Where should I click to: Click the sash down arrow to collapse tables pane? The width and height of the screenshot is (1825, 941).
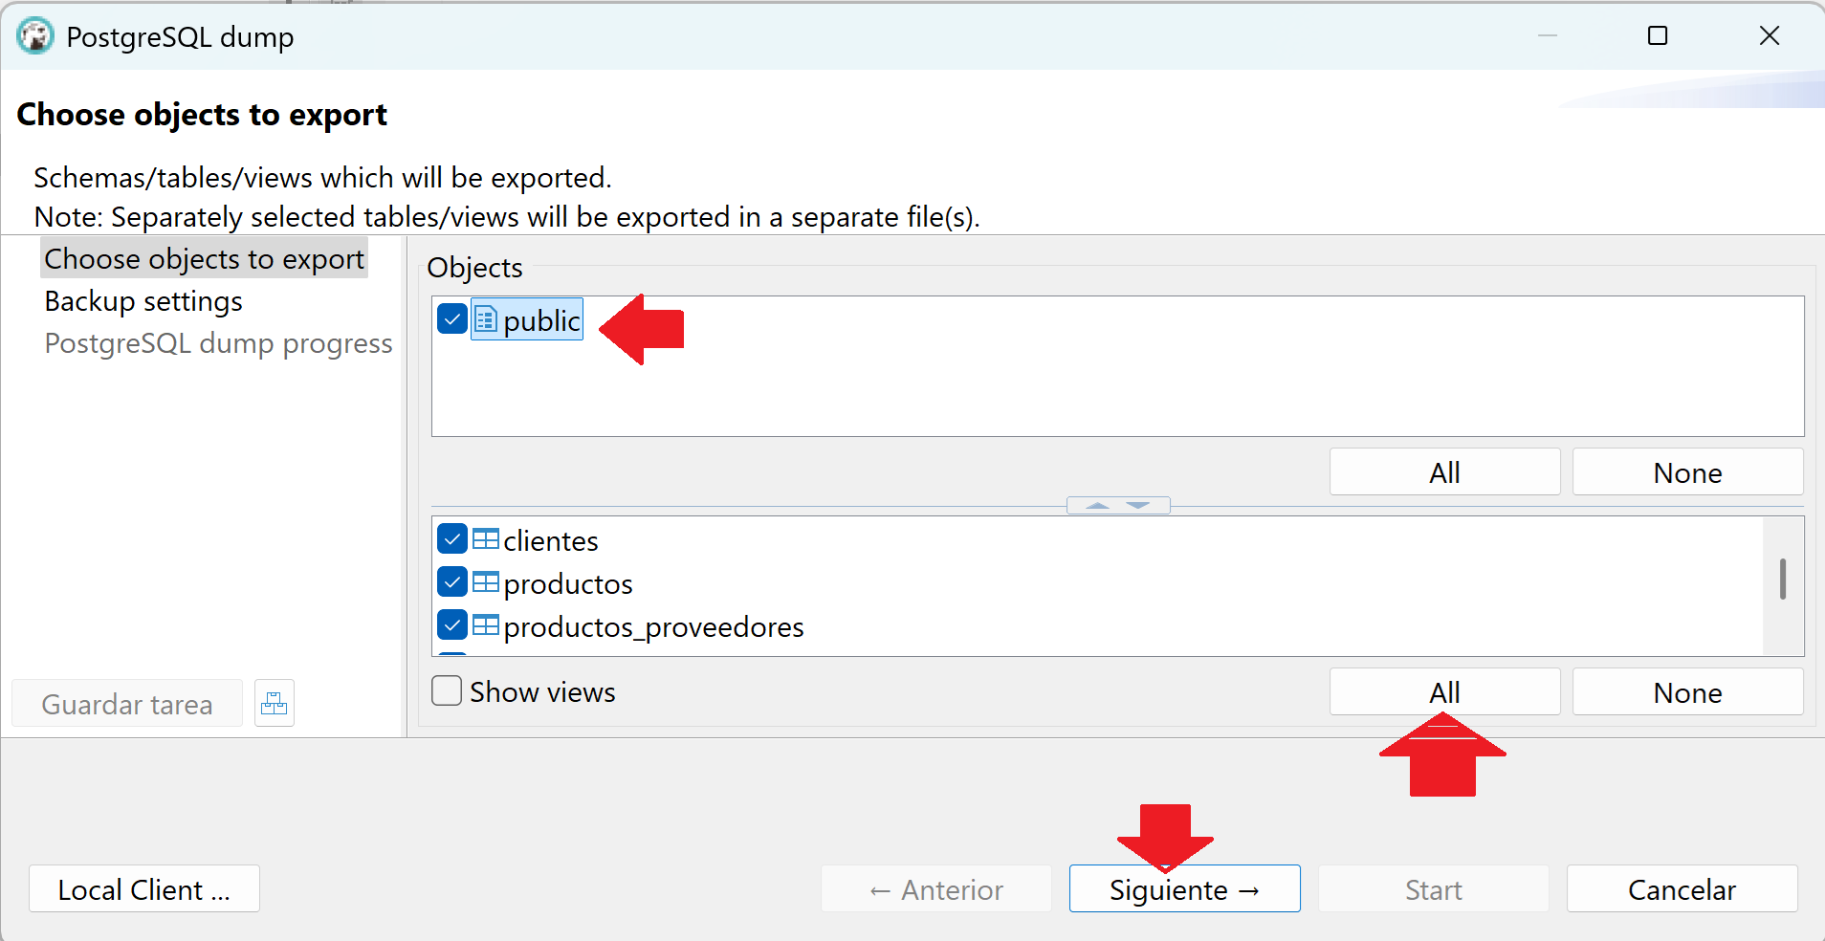point(1138,506)
